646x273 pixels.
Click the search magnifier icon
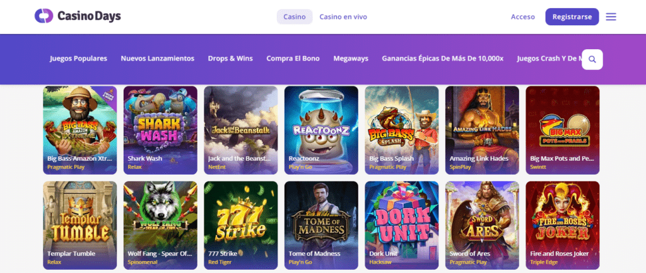(592, 59)
